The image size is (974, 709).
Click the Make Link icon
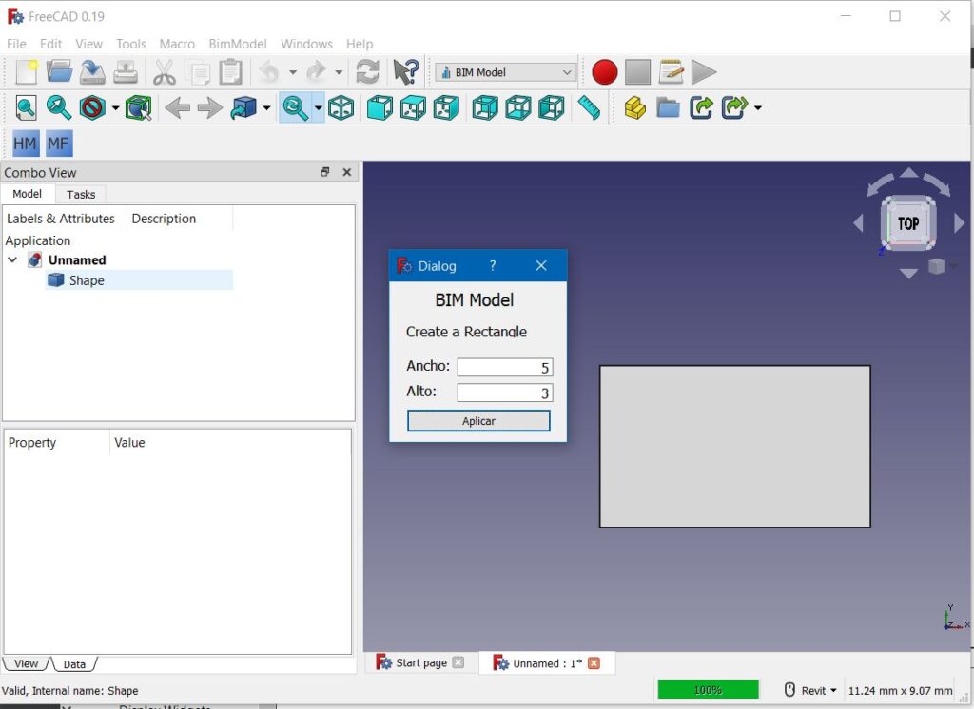coord(701,108)
